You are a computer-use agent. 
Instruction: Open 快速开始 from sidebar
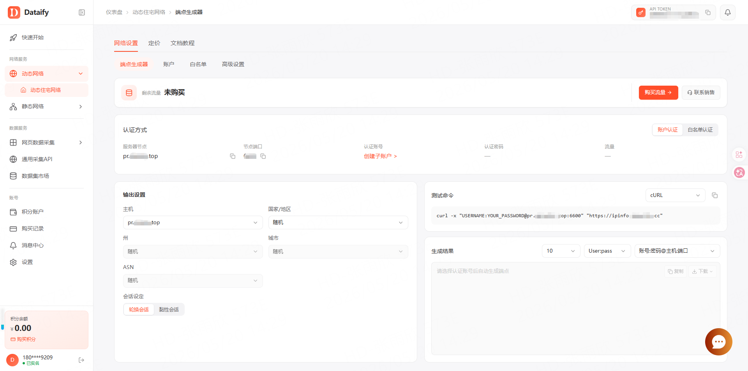47,37
